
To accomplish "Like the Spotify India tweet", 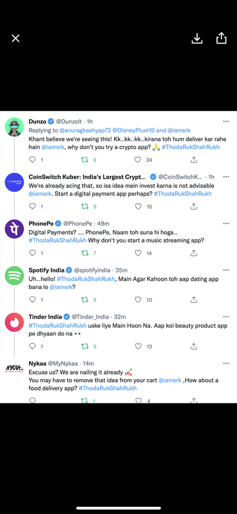I will pos(138,299).
